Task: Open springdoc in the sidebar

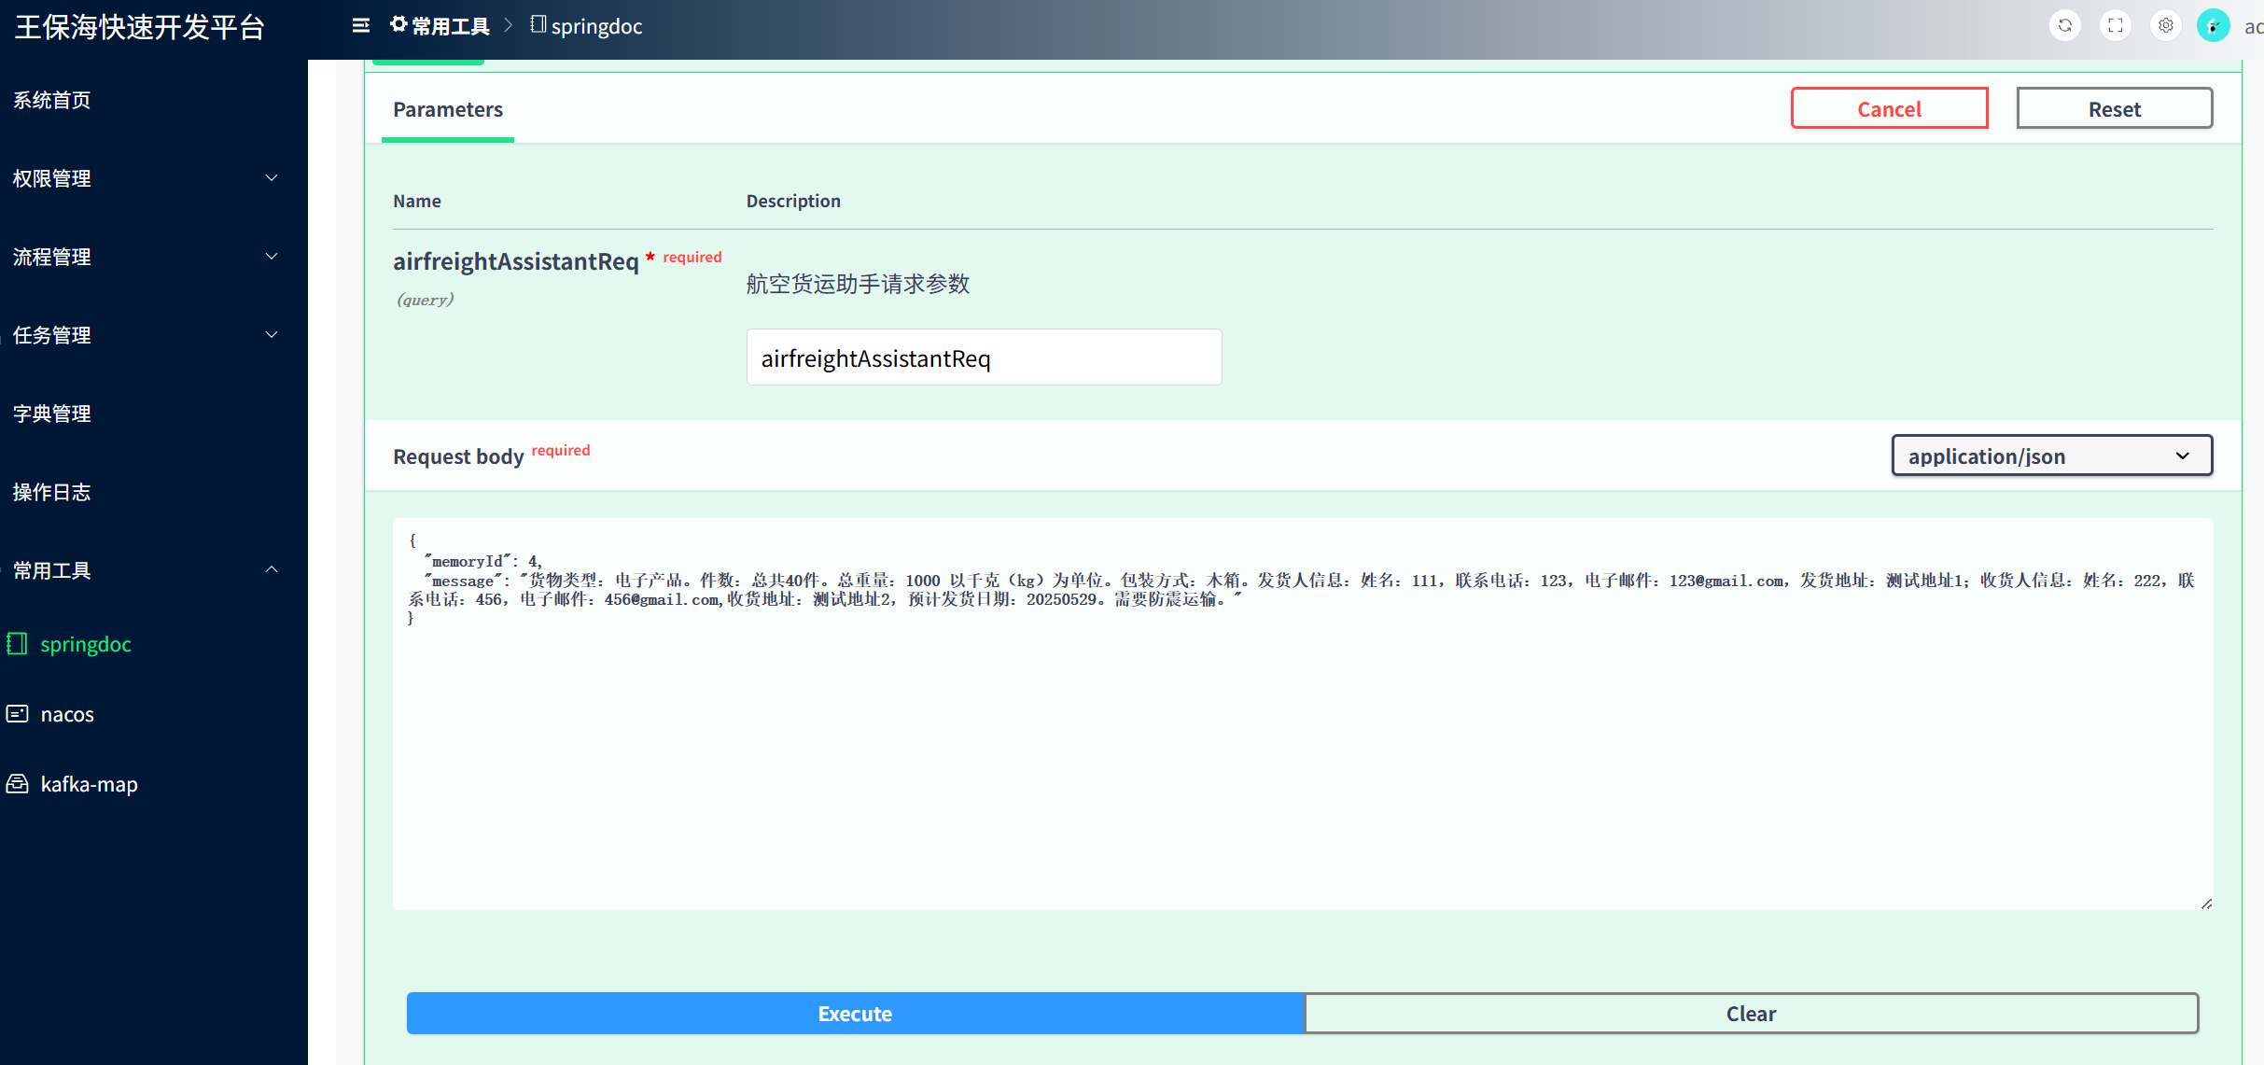Action: tap(85, 644)
